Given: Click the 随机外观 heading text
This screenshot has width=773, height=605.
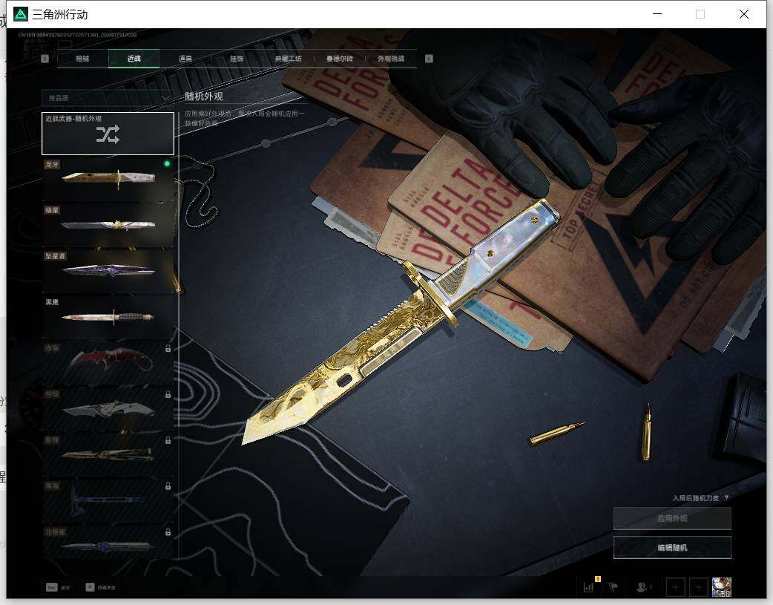Looking at the screenshot, I should [x=204, y=97].
